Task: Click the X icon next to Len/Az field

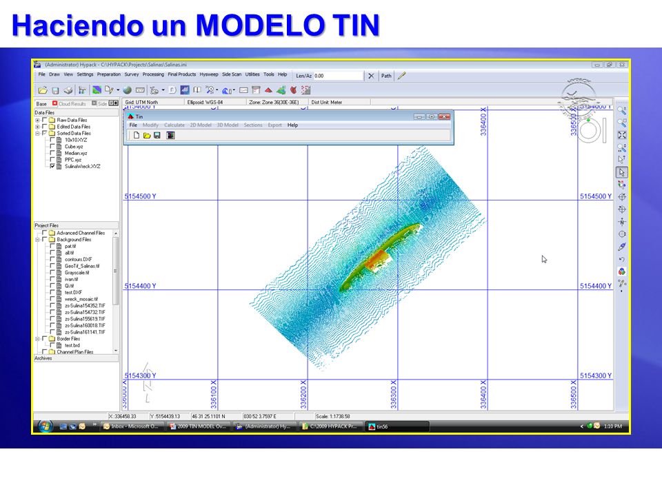Action: point(371,76)
